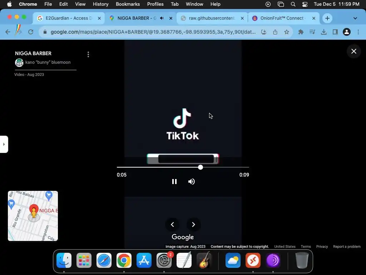Click the contributor avatar picture

19,62
